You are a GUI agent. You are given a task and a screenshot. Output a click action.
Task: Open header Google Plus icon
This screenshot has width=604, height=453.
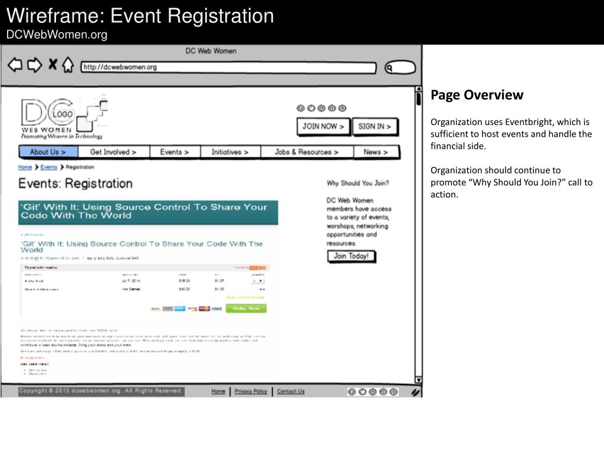click(x=321, y=109)
